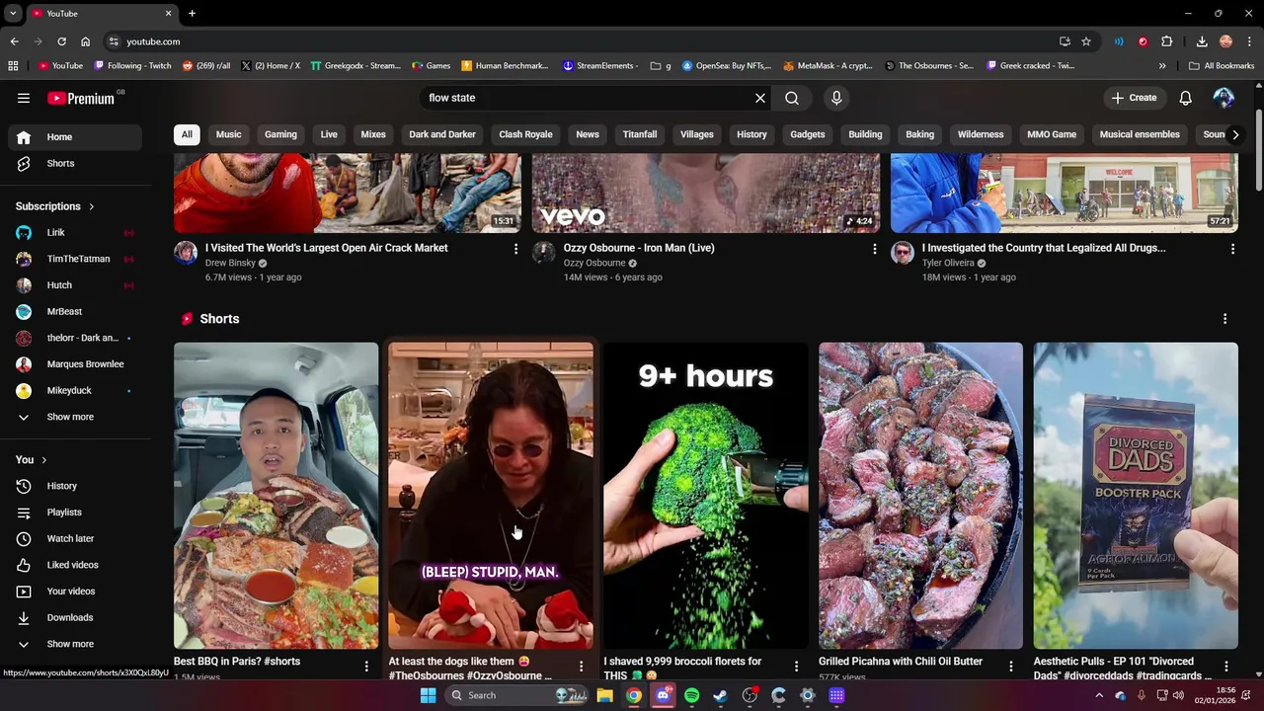Open History in the sidebar
Image resolution: width=1264 pixels, height=711 pixels.
pyautogui.click(x=75, y=486)
